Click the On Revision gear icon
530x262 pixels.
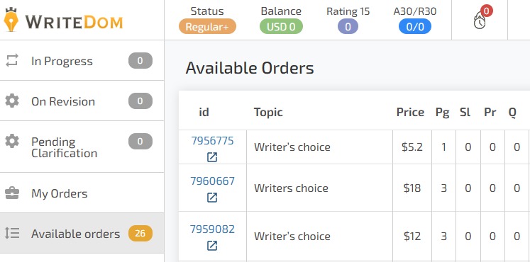point(12,101)
